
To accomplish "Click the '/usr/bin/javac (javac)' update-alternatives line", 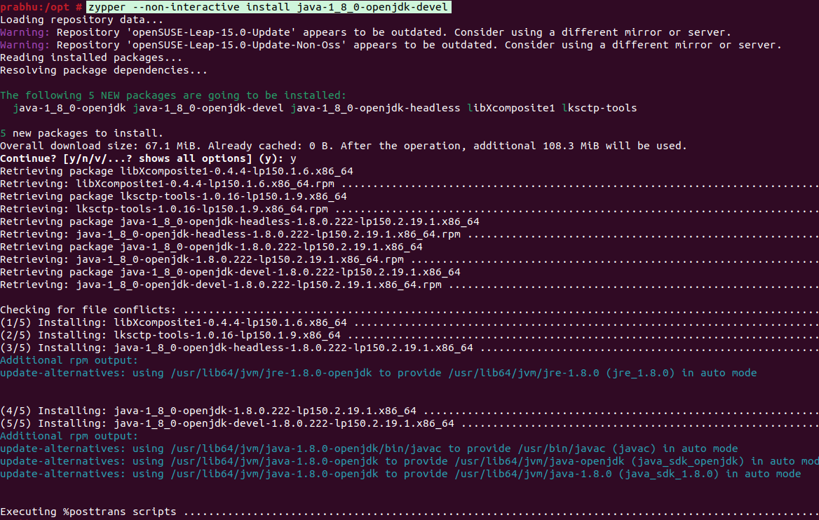I will click(368, 449).
